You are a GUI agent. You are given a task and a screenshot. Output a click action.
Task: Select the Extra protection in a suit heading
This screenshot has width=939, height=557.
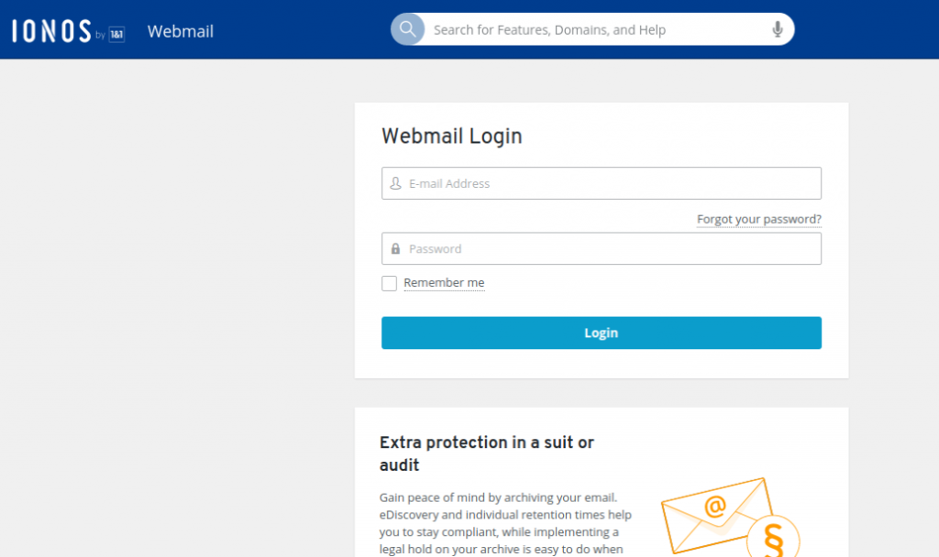coord(486,453)
